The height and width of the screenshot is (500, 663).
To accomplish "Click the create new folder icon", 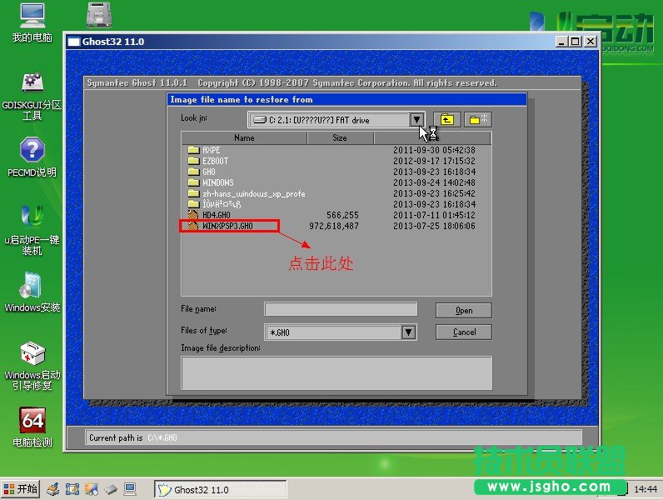I will [x=478, y=120].
